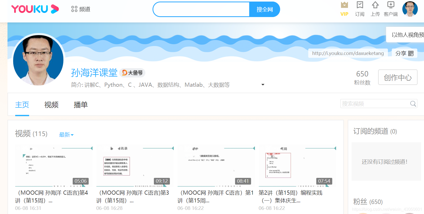Click the 大鱼号 badge

pyautogui.click(x=132, y=73)
